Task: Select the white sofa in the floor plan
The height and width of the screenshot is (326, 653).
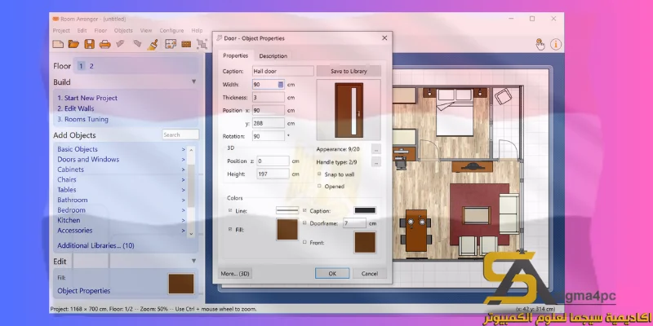Action: (509, 213)
